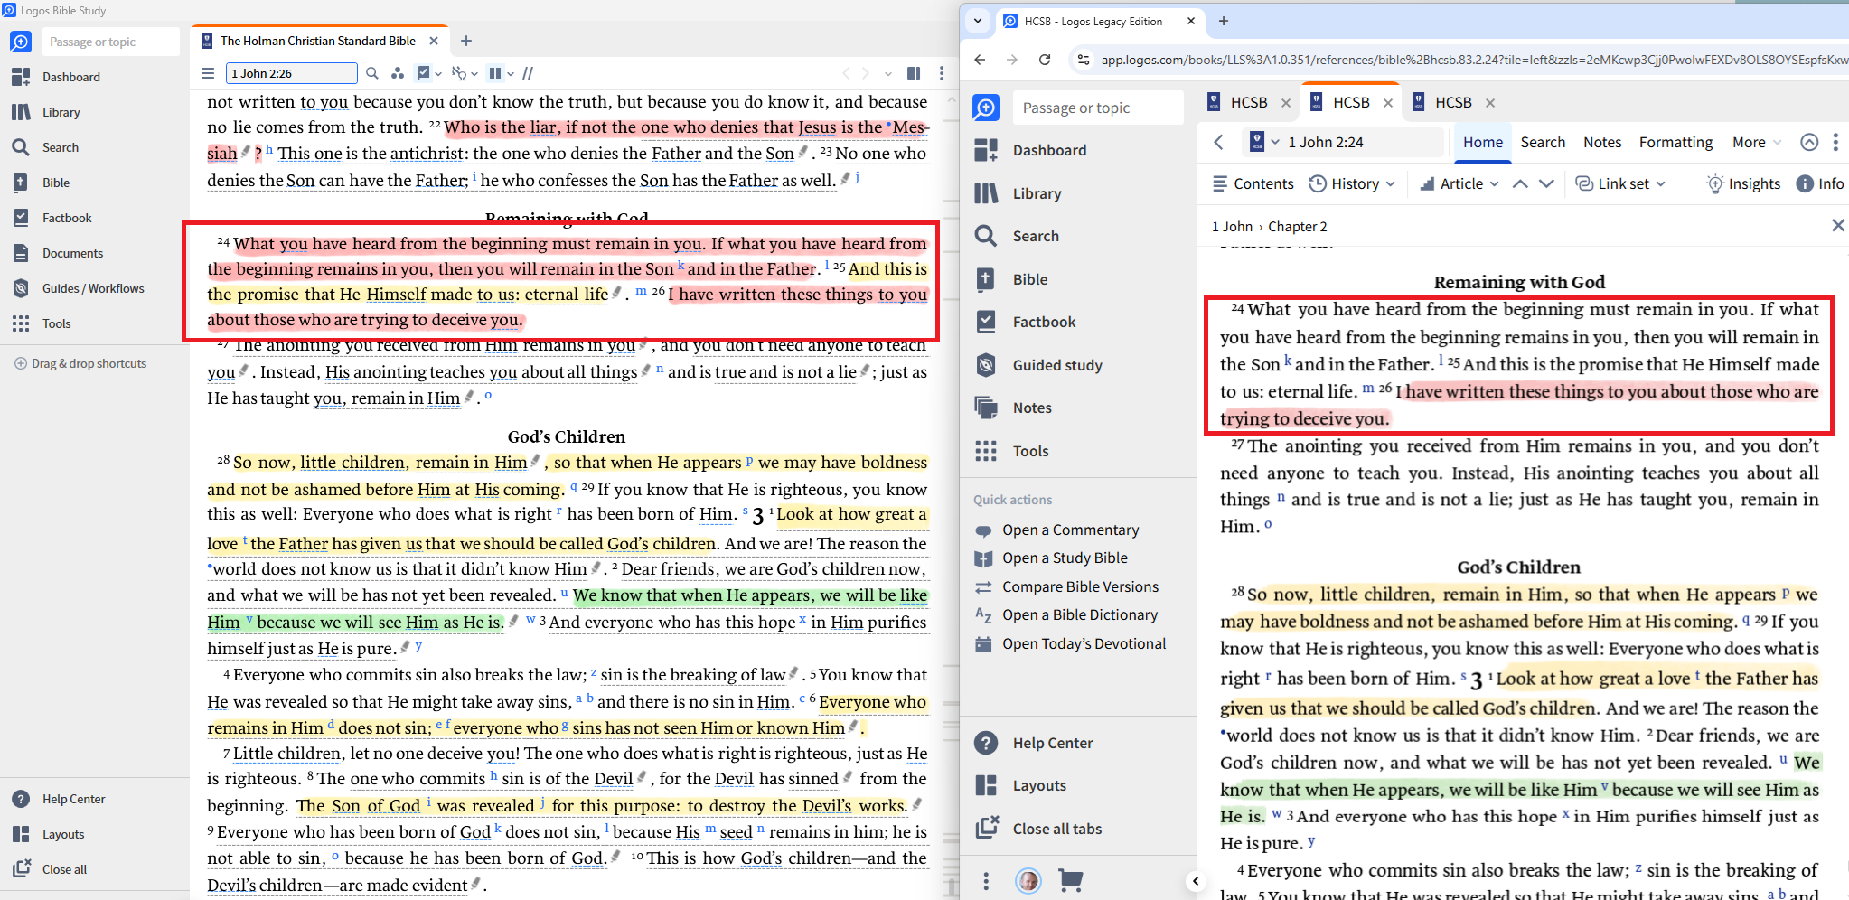The width and height of the screenshot is (1849, 900).
Task: Click Compare Bible Versions quick action
Action: 1067,586
